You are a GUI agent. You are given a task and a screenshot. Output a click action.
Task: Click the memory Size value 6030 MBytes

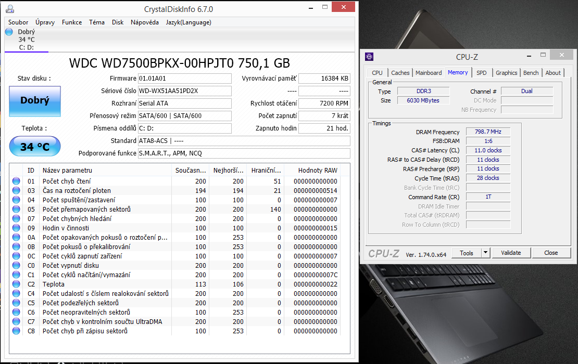[x=423, y=100]
